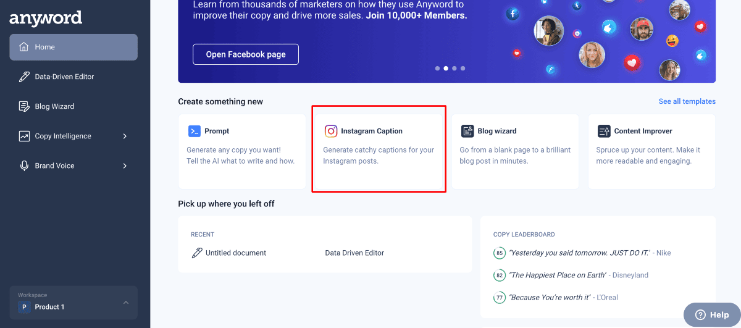Click the Blog Wizard sidebar icon
This screenshot has width=741, height=328.
click(24, 106)
